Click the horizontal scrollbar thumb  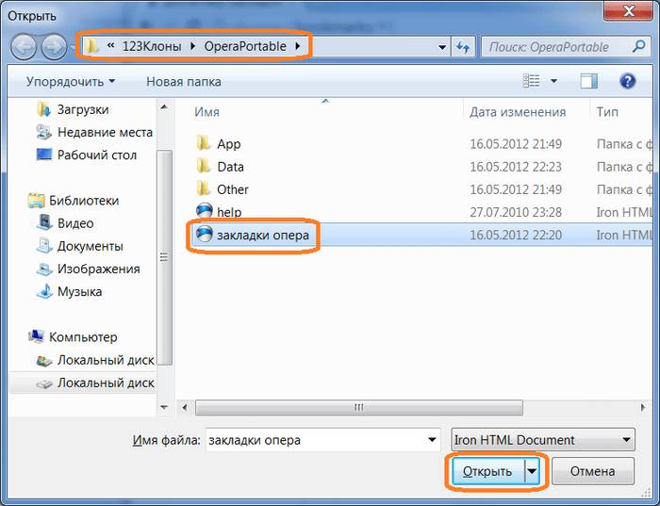pos(359,407)
